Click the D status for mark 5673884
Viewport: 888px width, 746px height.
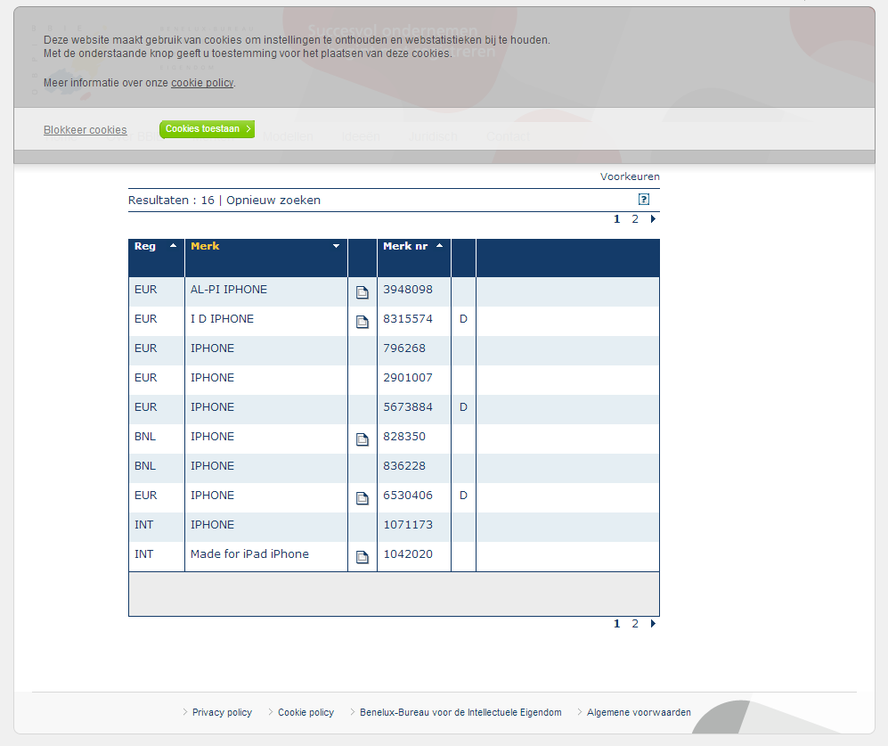tap(463, 407)
